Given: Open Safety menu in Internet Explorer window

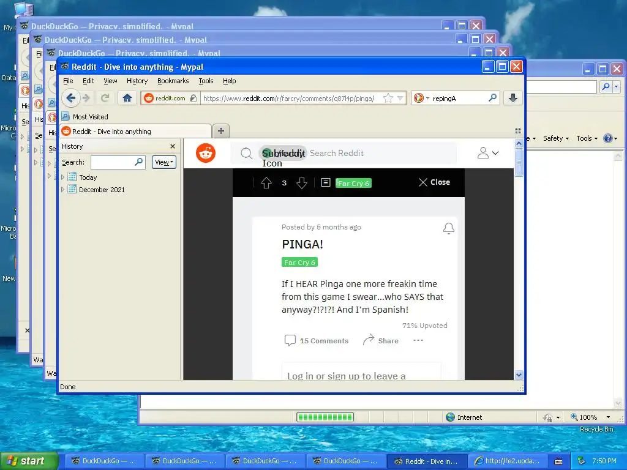Looking at the screenshot, I should click(555, 138).
